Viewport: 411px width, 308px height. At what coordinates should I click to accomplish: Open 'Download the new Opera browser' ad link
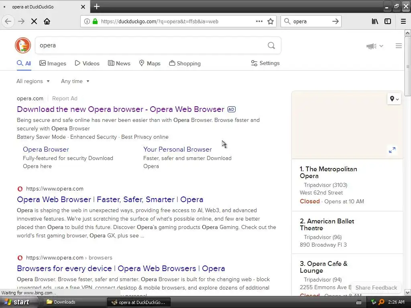(120, 109)
